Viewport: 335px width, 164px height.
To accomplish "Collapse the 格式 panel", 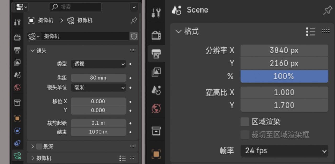I will [x=178, y=32].
